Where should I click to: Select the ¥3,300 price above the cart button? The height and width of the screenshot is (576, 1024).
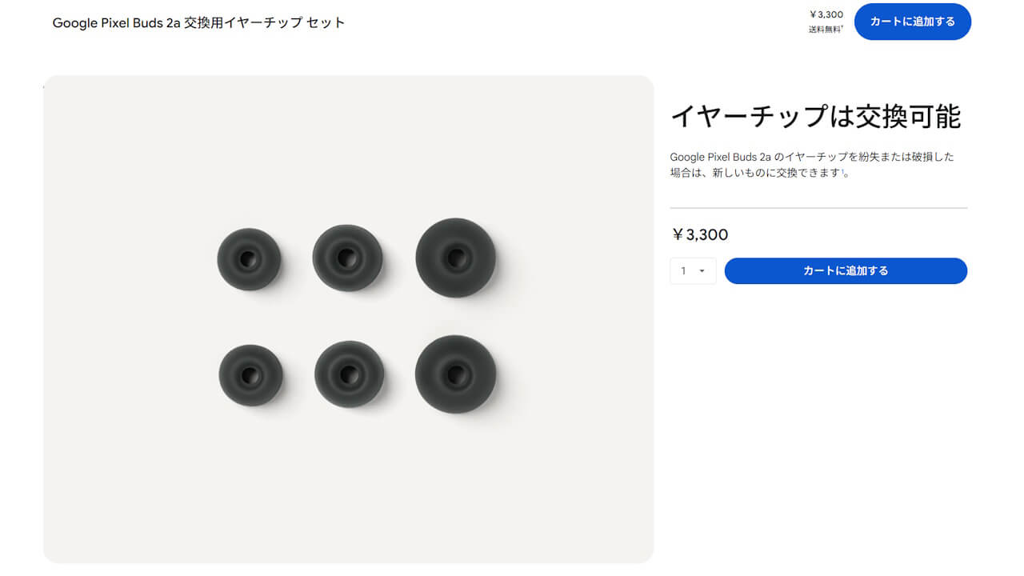point(699,234)
